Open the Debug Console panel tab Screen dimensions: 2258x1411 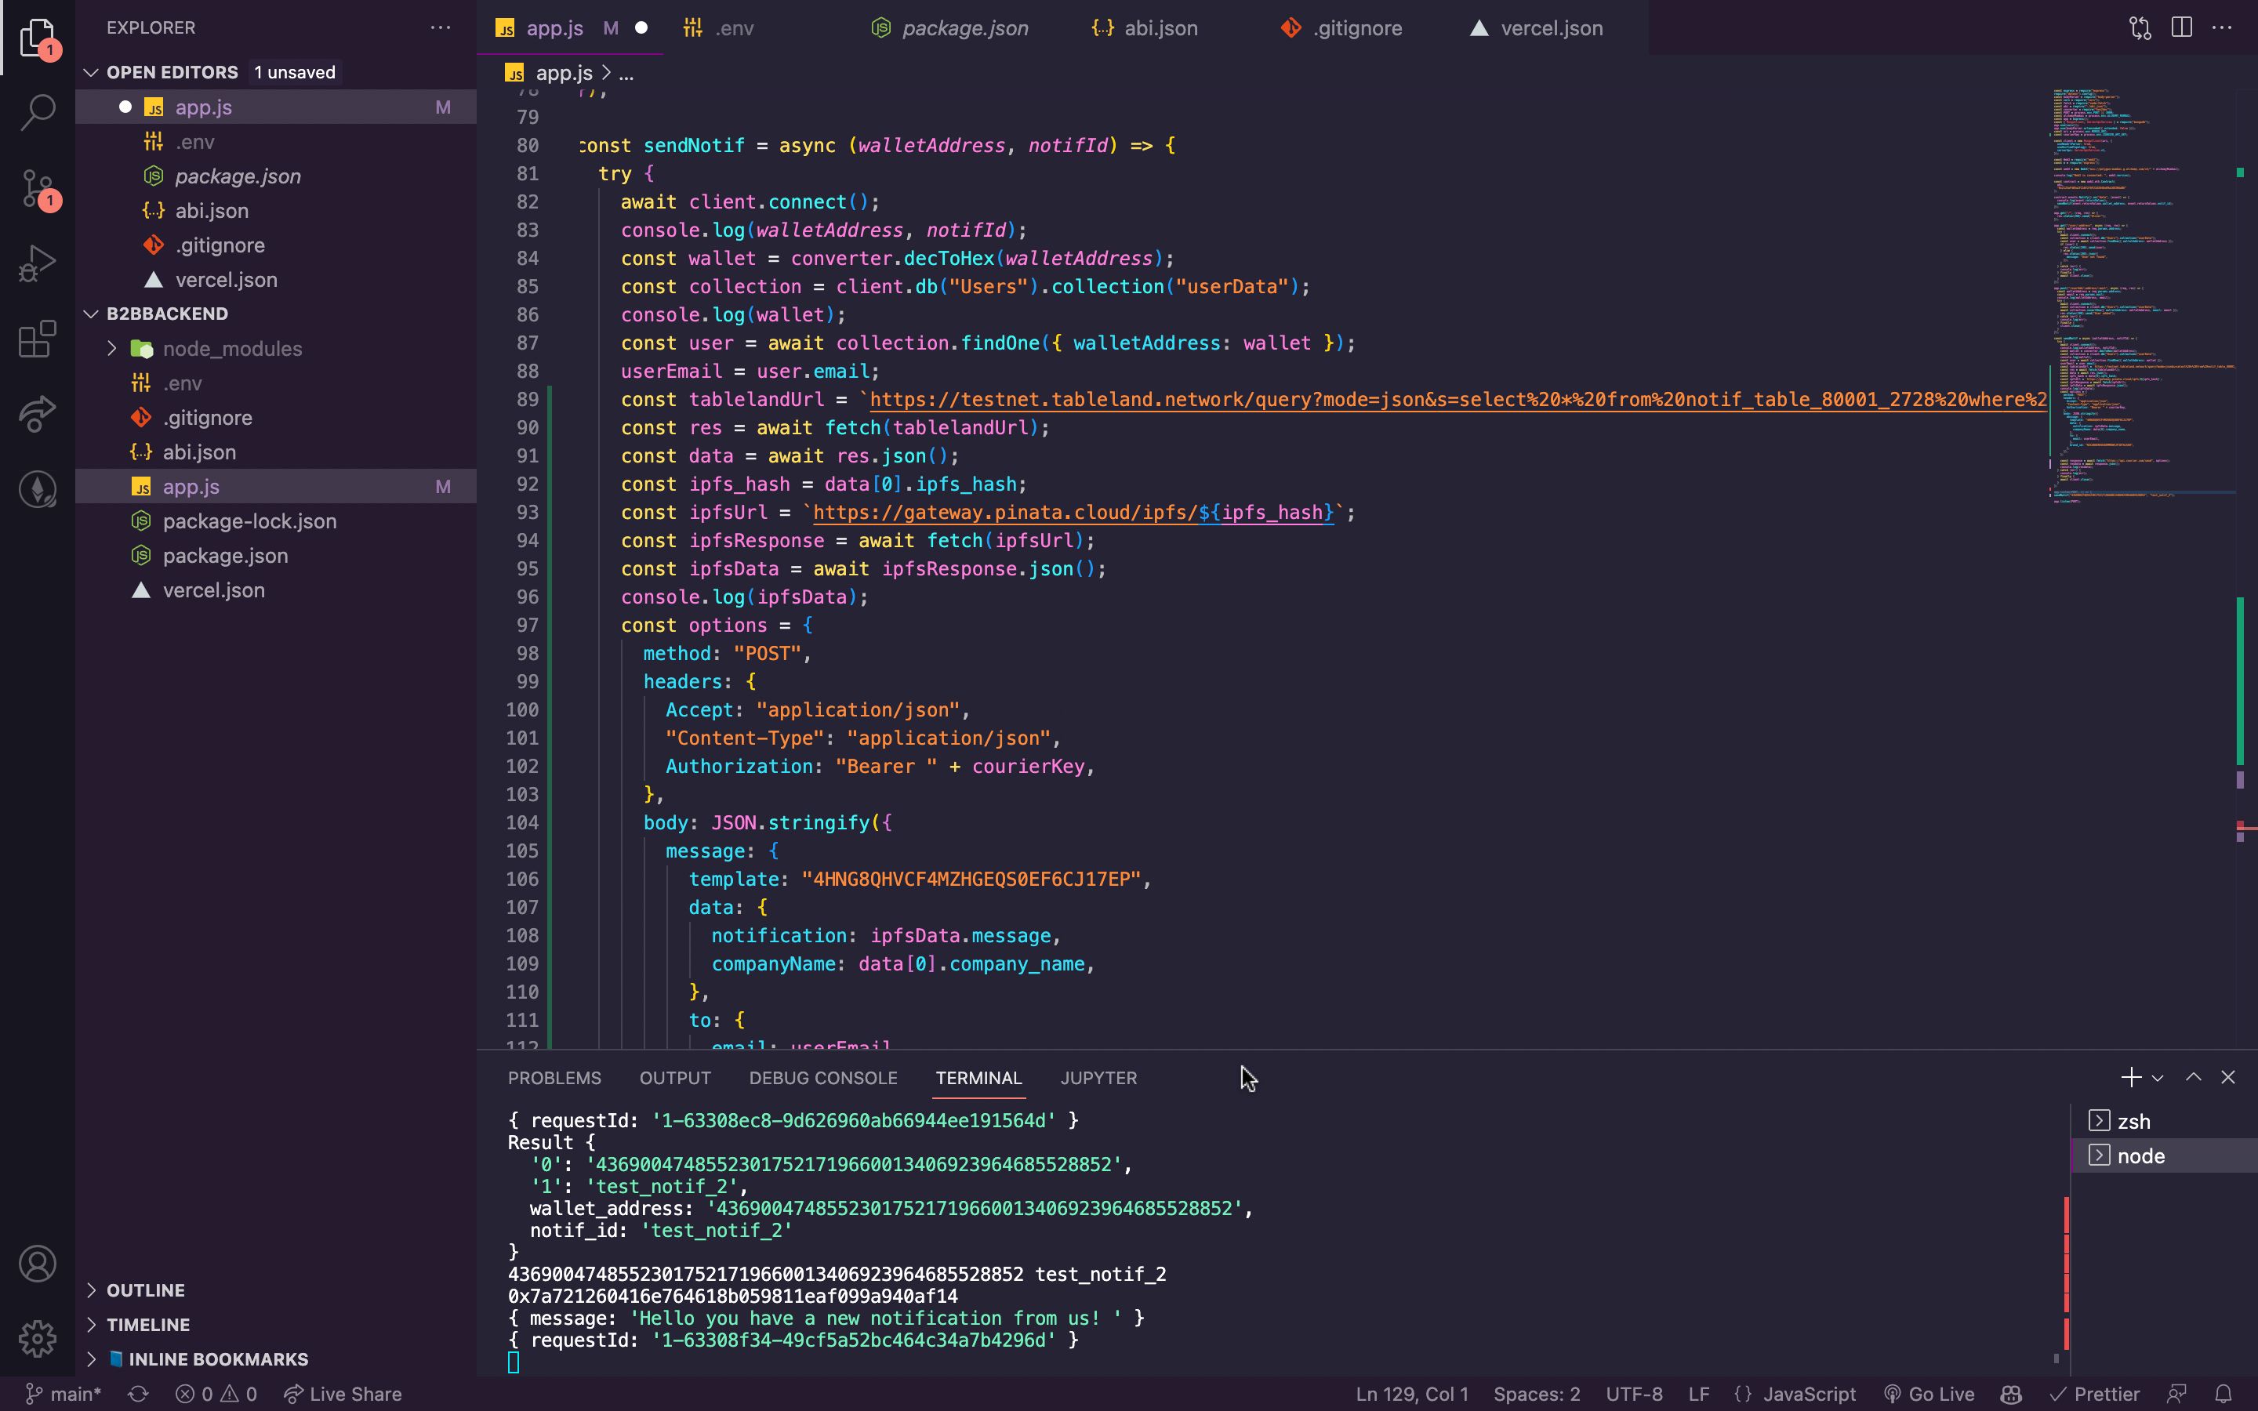(x=823, y=1078)
